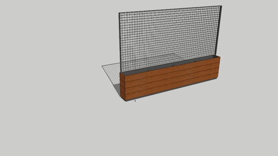Image resolution: width=278 pixels, height=156 pixels.
Task: Click the small black cross marker below planter
Action: [135, 101]
